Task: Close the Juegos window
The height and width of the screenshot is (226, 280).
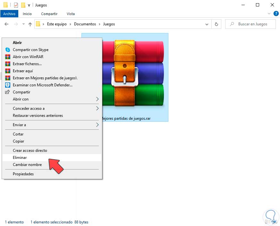Action: tap(272, 5)
